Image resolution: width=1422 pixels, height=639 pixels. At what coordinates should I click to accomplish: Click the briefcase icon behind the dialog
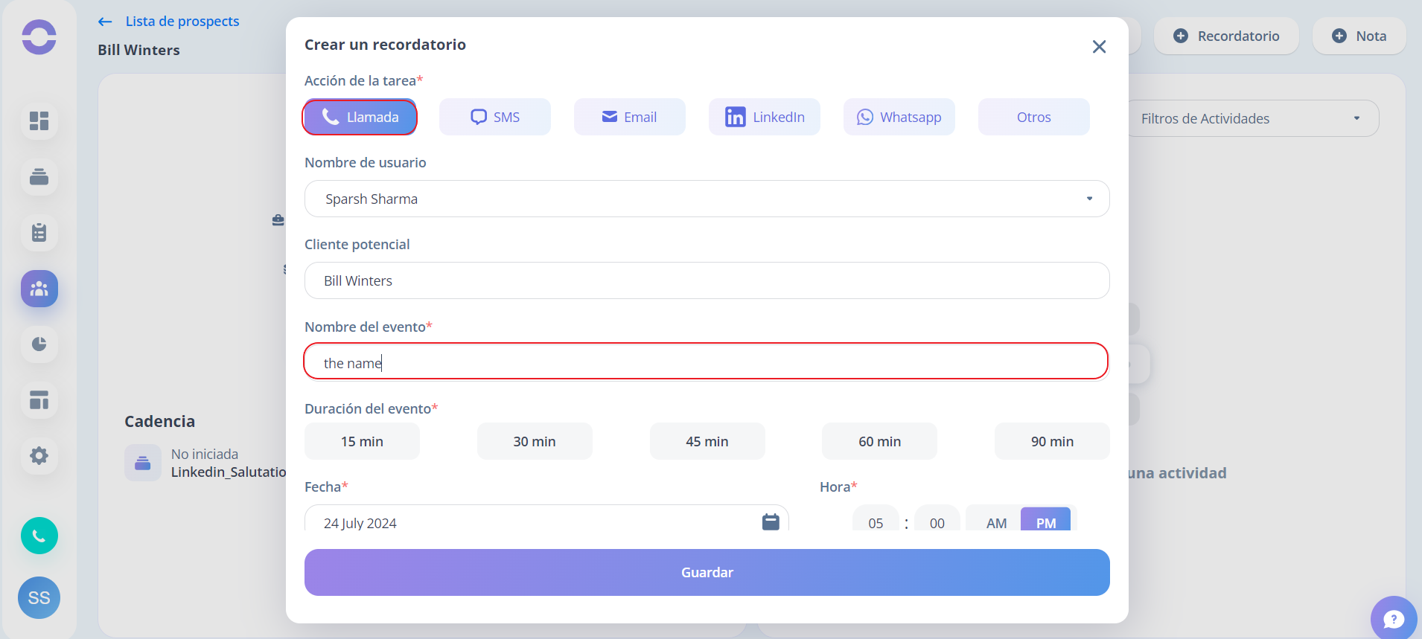278,220
